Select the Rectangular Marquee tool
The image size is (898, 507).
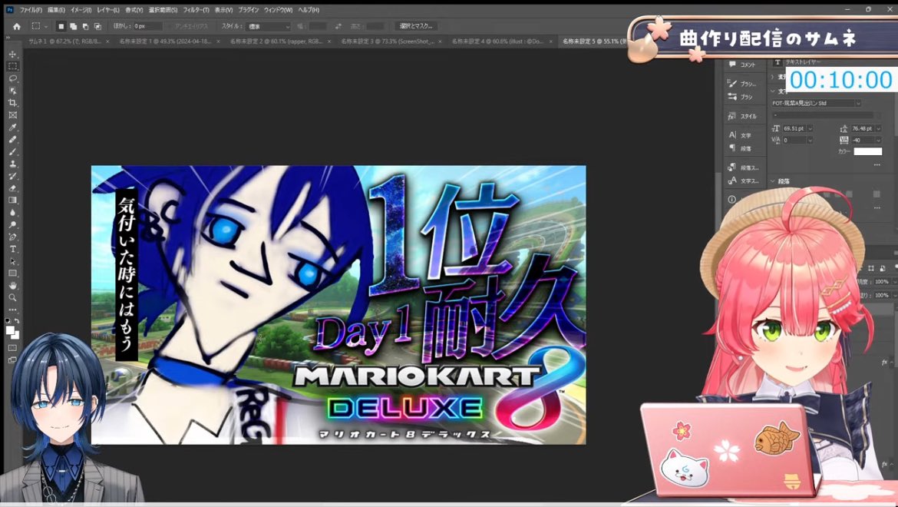click(x=12, y=67)
